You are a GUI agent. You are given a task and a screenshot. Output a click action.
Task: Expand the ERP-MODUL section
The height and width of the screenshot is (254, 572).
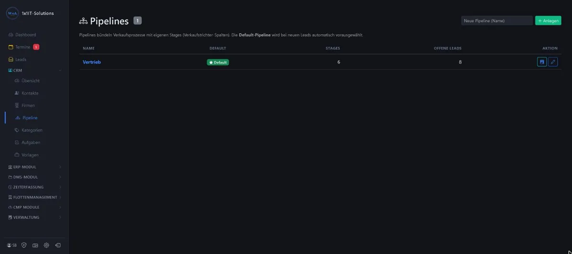point(34,167)
